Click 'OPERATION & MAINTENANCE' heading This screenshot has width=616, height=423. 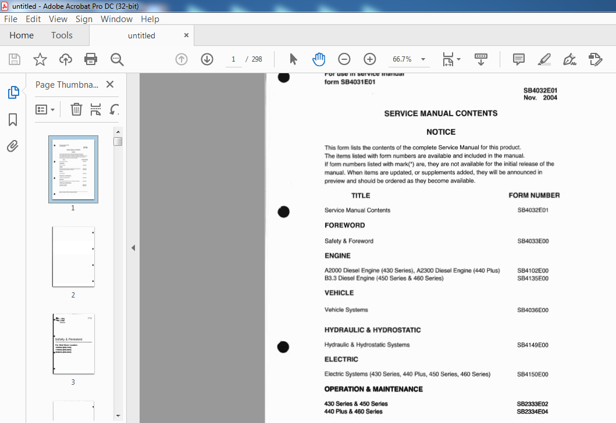coord(373,389)
